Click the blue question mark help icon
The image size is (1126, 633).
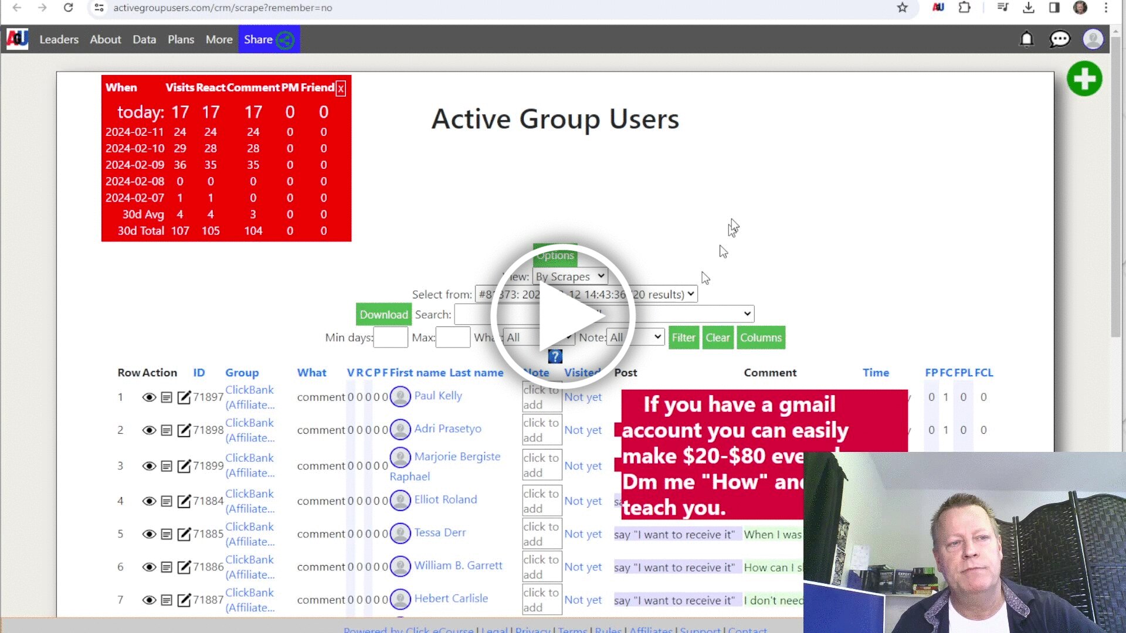pos(555,356)
